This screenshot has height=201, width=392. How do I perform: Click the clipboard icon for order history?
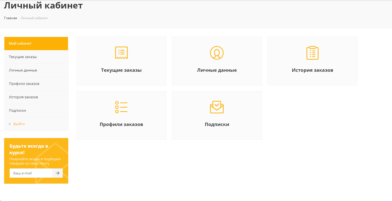pyautogui.click(x=312, y=53)
